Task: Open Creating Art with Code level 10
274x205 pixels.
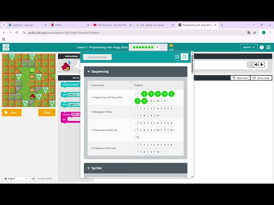Action: coord(158,152)
